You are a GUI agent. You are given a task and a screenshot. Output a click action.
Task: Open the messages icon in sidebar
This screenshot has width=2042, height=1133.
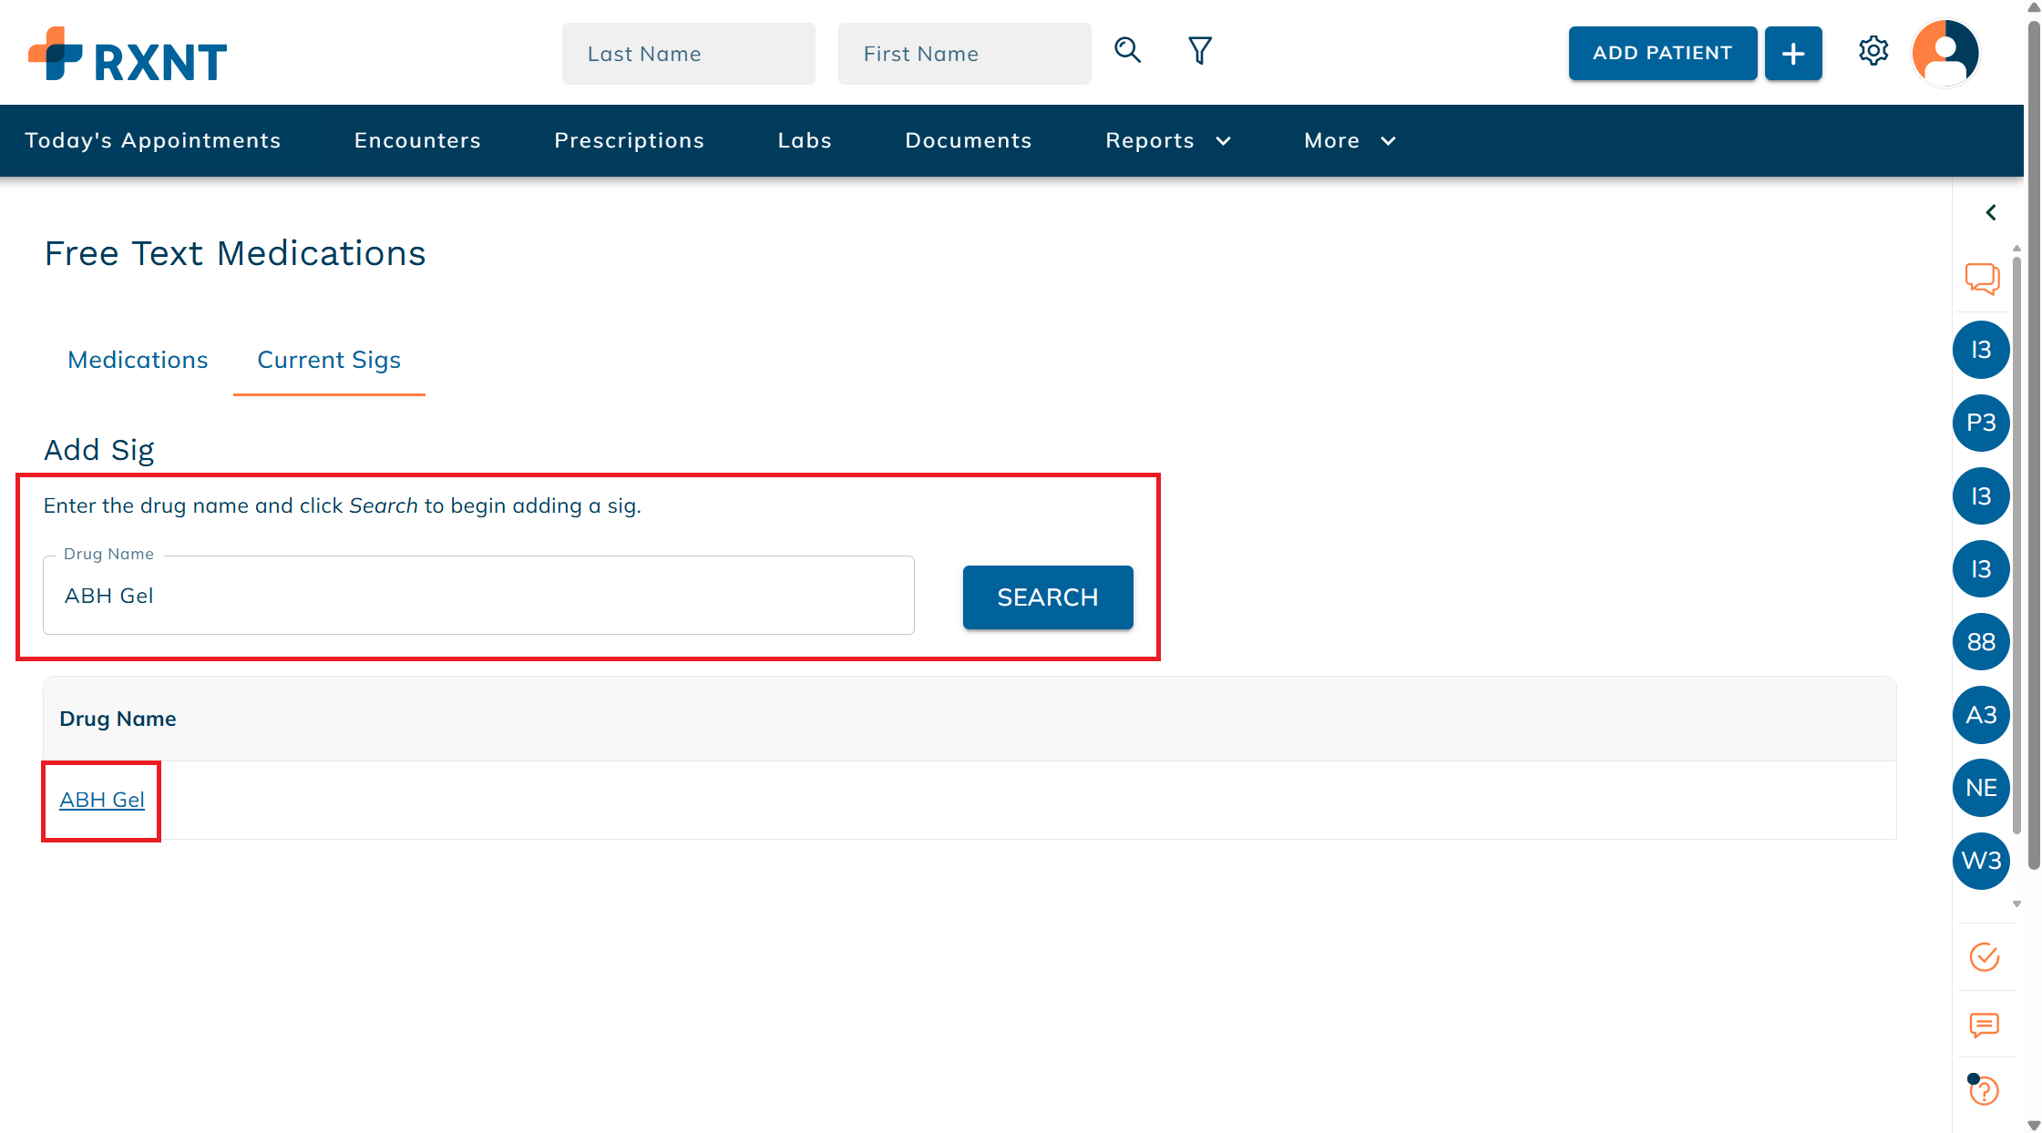(1984, 1025)
